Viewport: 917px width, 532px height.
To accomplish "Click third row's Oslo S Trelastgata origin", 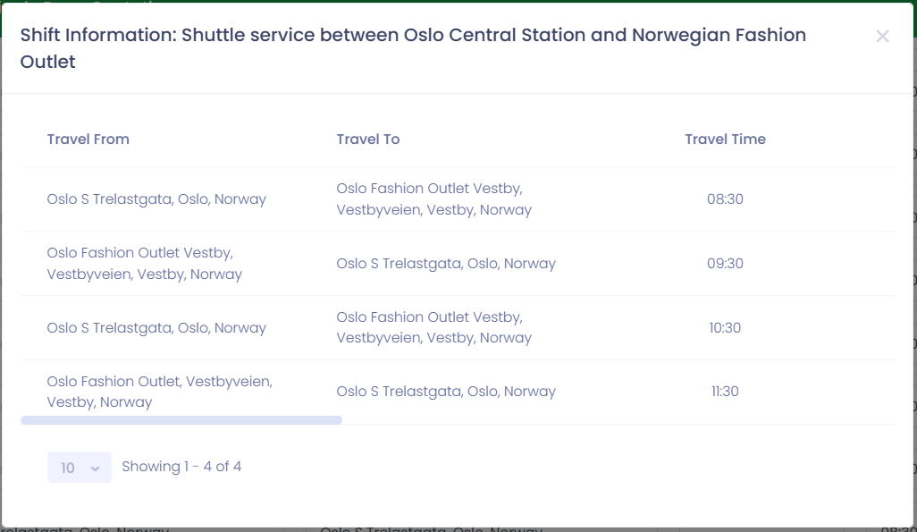I will [156, 328].
